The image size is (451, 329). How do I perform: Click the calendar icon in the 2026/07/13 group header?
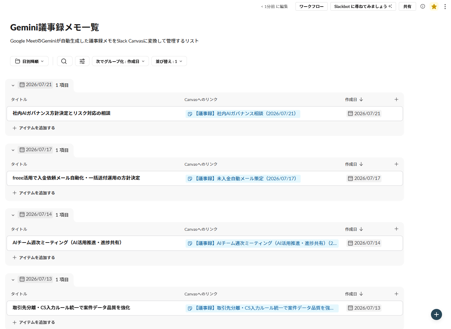[x=22, y=279]
